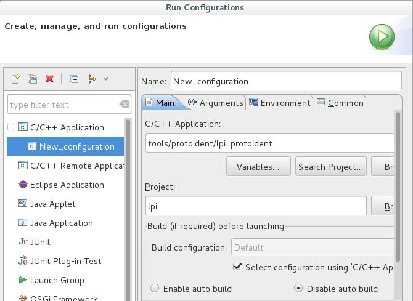Switch to the Arguments tab
This screenshot has width=413, height=301.
pyautogui.click(x=216, y=103)
